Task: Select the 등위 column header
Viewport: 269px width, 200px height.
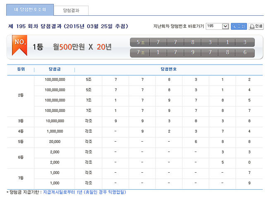Action: [x=21, y=69]
